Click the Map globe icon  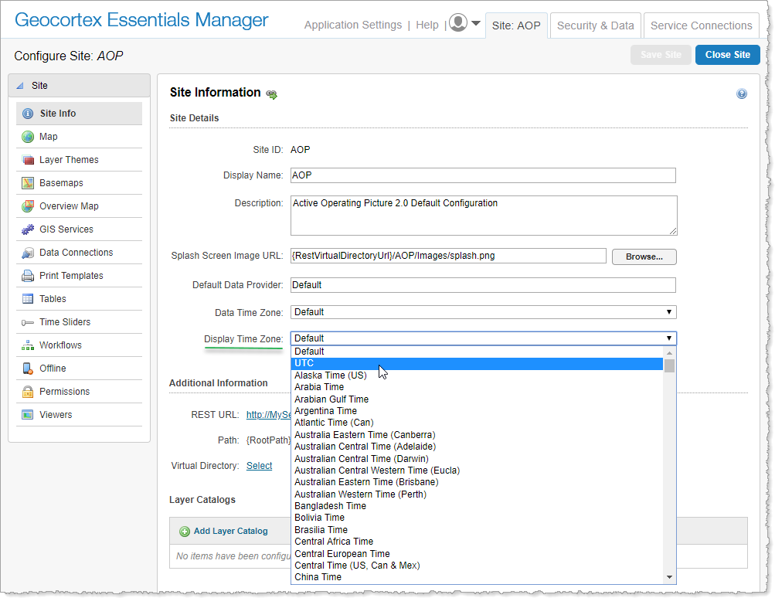click(28, 137)
